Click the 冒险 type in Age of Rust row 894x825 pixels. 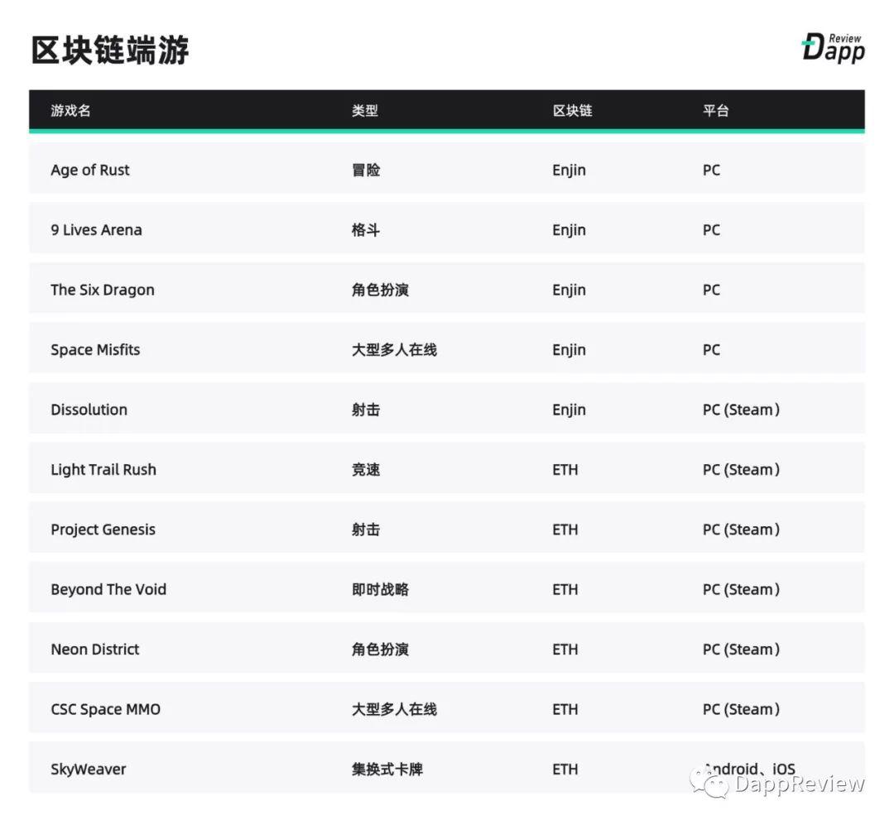tap(366, 170)
